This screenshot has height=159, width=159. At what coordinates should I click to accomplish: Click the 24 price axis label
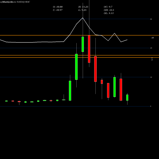(x=151, y=19)
